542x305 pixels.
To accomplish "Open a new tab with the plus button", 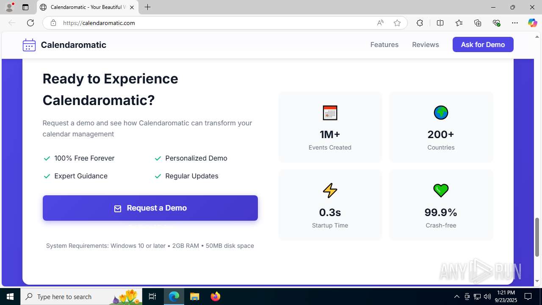I will click(147, 7).
